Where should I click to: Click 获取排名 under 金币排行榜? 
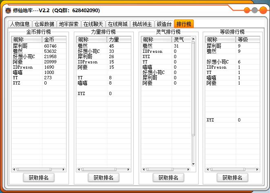click(39, 178)
